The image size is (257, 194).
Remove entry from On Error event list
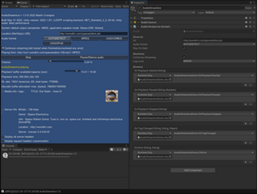point(250,162)
